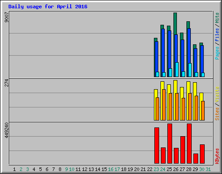Click the orange Sites legend label
Viewport: 222px width, 174px height.
217,114
